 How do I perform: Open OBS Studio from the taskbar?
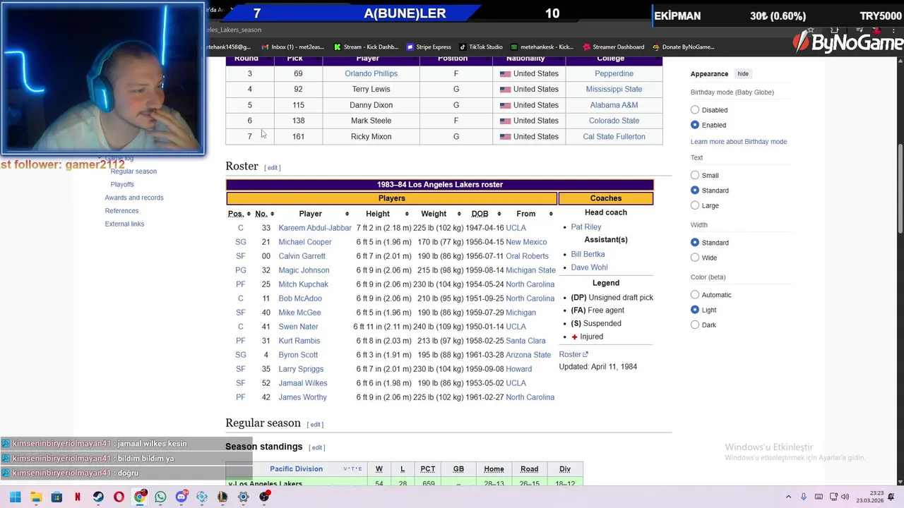(264, 497)
